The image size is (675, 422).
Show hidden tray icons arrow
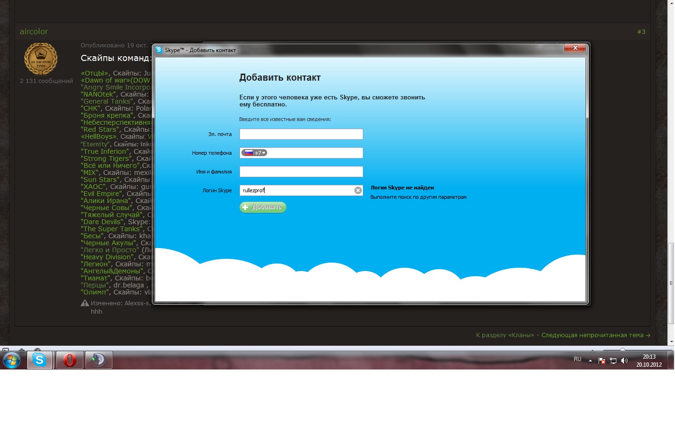[590, 361]
